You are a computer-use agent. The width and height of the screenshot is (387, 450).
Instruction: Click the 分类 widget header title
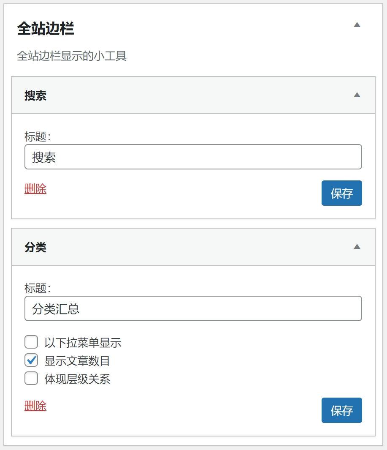[x=35, y=247]
